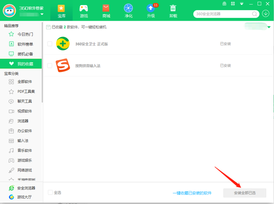Open the 全部软件 category

21,81
